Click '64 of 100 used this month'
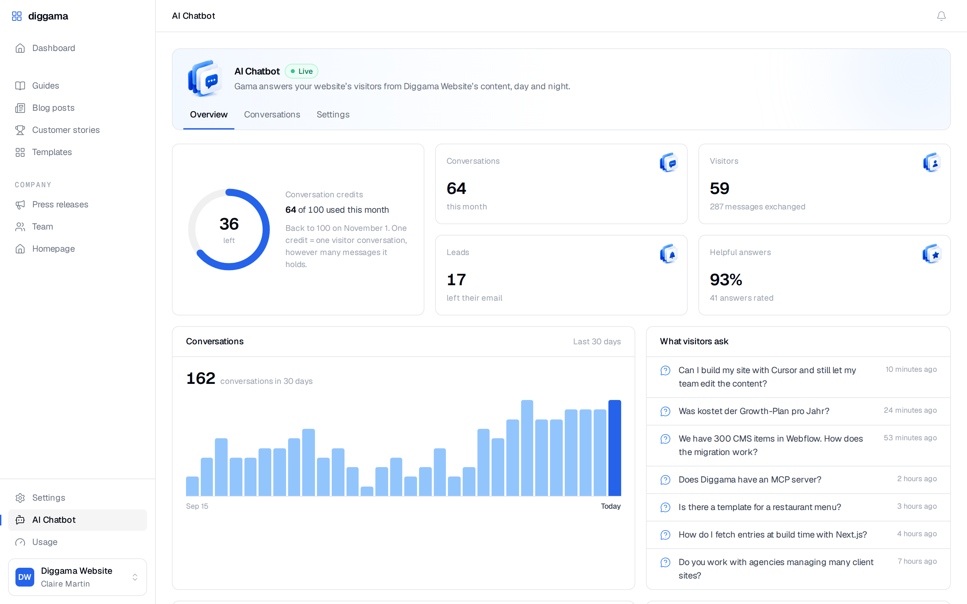The height and width of the screenshot is (604, 967). point(337,210)
